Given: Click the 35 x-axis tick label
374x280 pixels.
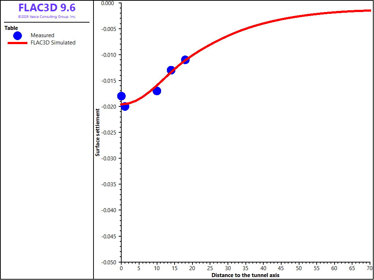Looking at the screenshot, I should tap(245, 269).
